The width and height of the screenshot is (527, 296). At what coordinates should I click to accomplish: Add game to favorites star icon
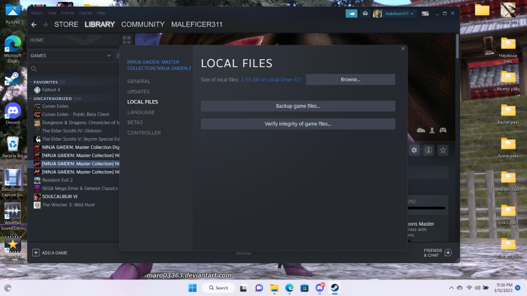point(443,150)
